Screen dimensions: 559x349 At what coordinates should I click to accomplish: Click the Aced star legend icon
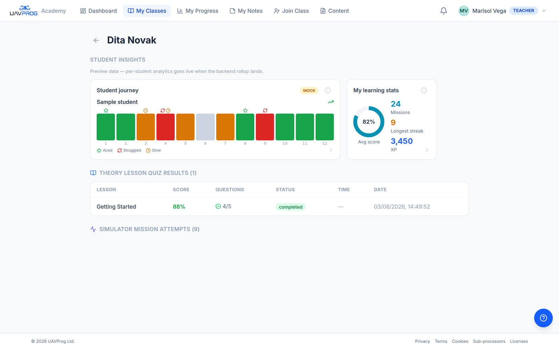[99, 150]
